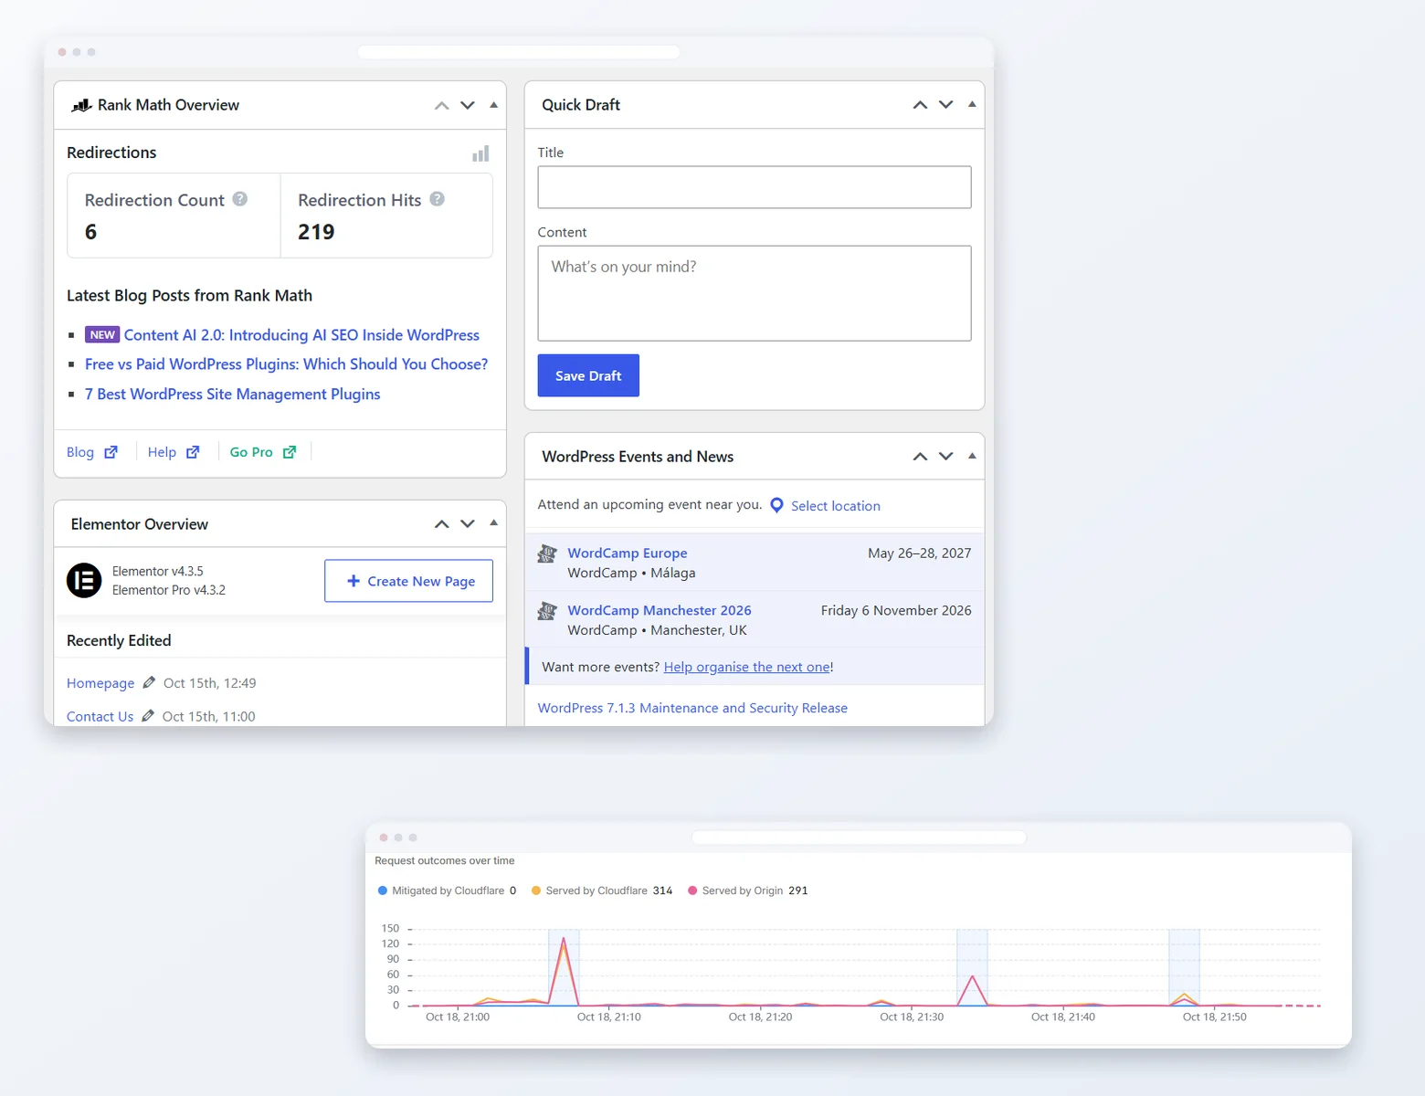Click into the Quick Draft Title field

coord(755,187)
